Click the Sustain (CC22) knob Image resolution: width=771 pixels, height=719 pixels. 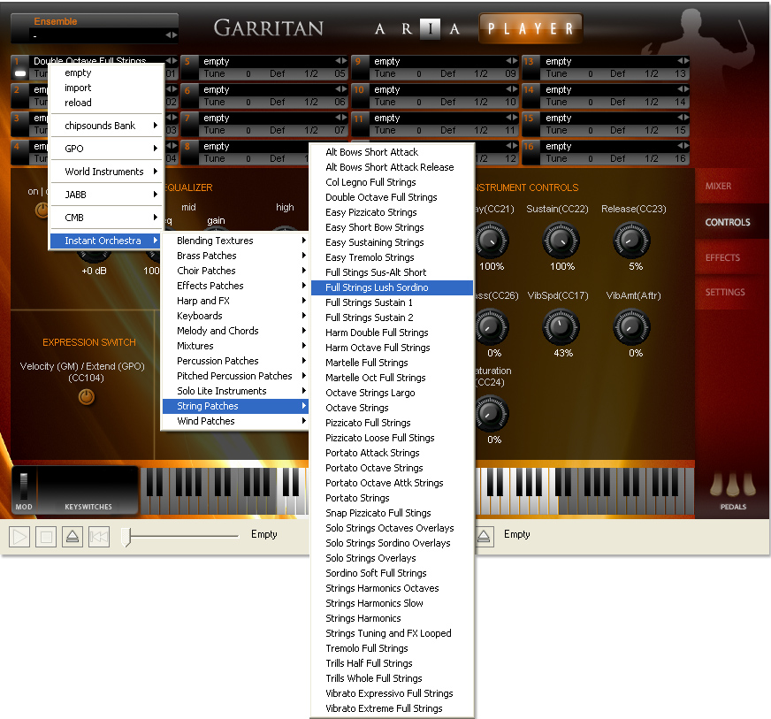[x=559, y=240]
